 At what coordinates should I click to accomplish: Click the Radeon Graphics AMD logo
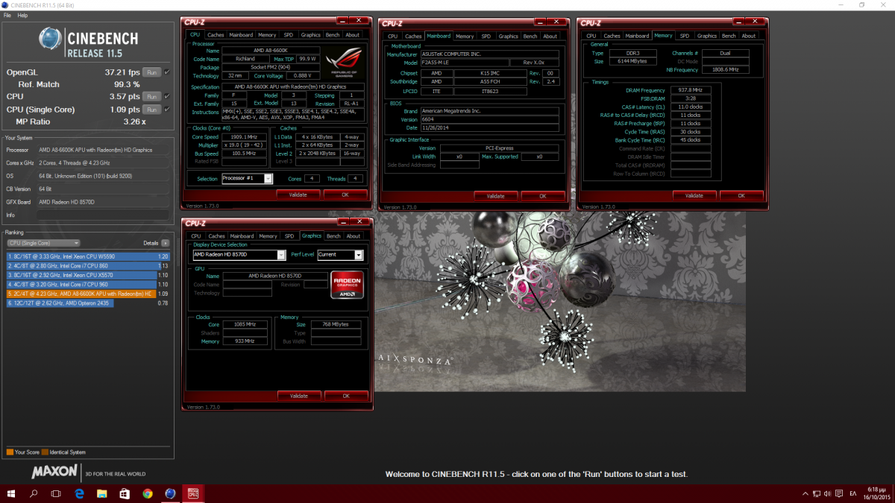(x=348, y=285)
